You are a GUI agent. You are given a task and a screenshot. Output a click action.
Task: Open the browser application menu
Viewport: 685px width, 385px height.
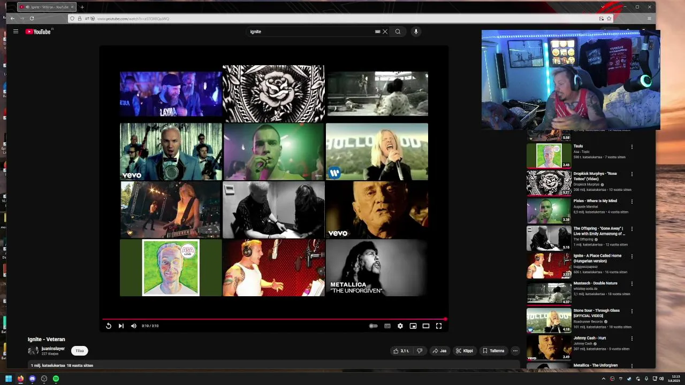649,18
